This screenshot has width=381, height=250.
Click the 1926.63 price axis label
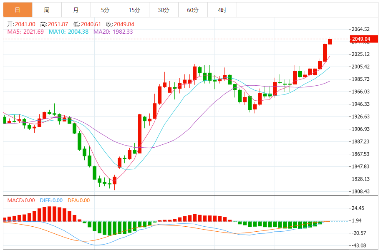point(361,116)
